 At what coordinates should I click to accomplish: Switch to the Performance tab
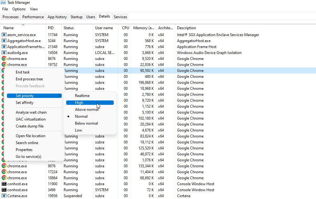[x=33, y=17]
